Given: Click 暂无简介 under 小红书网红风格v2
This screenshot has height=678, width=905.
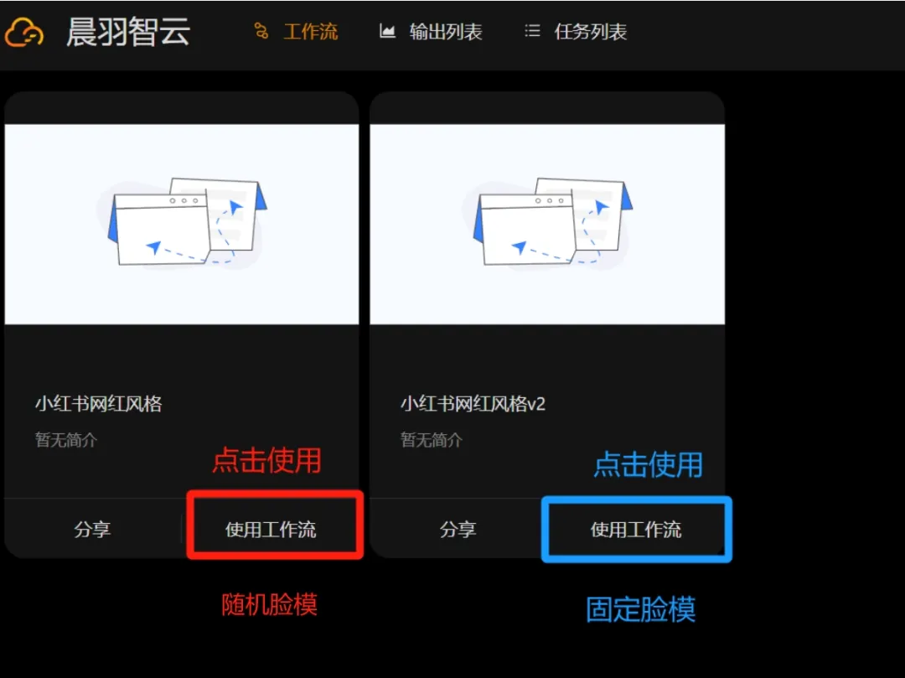Looking at the screenshot, I should point(432,440).
